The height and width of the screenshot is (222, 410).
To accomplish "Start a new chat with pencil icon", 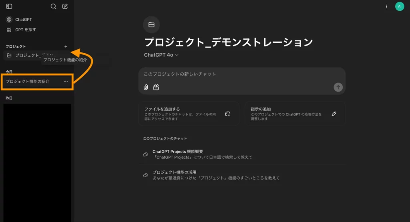I will [x=65, y=6].
